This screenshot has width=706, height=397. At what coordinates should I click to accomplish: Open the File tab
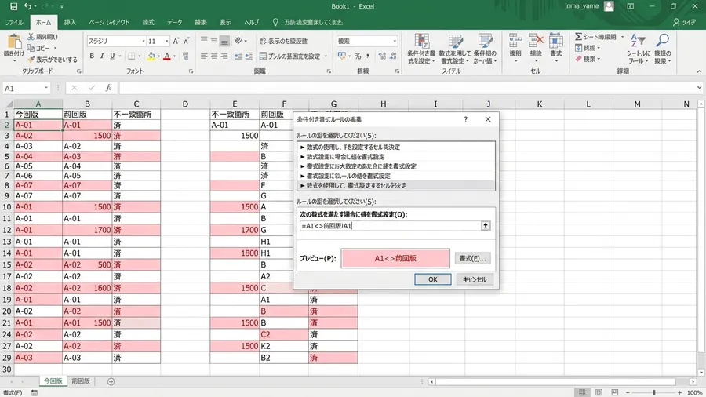14,22
